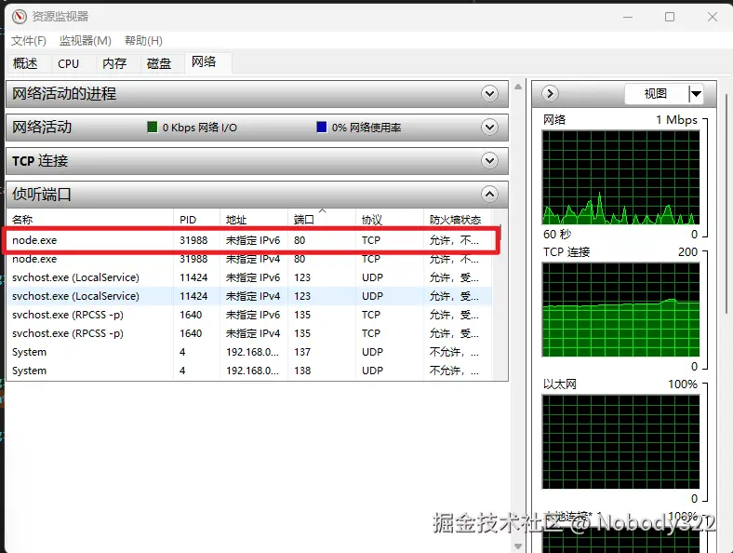The width and height of the screenshot is (733, 553).
Task: Sort by the 防火墙状态 column header
Action: (458, 220)
